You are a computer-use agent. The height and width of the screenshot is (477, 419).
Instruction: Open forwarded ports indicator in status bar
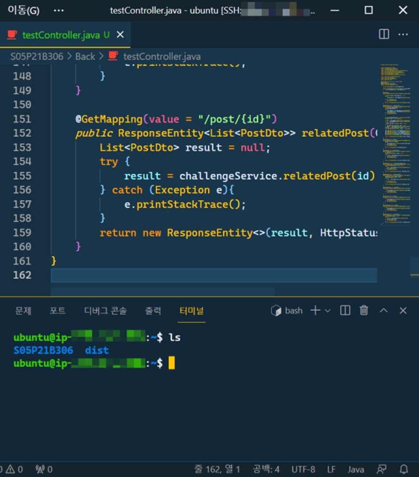click(44, 469)
